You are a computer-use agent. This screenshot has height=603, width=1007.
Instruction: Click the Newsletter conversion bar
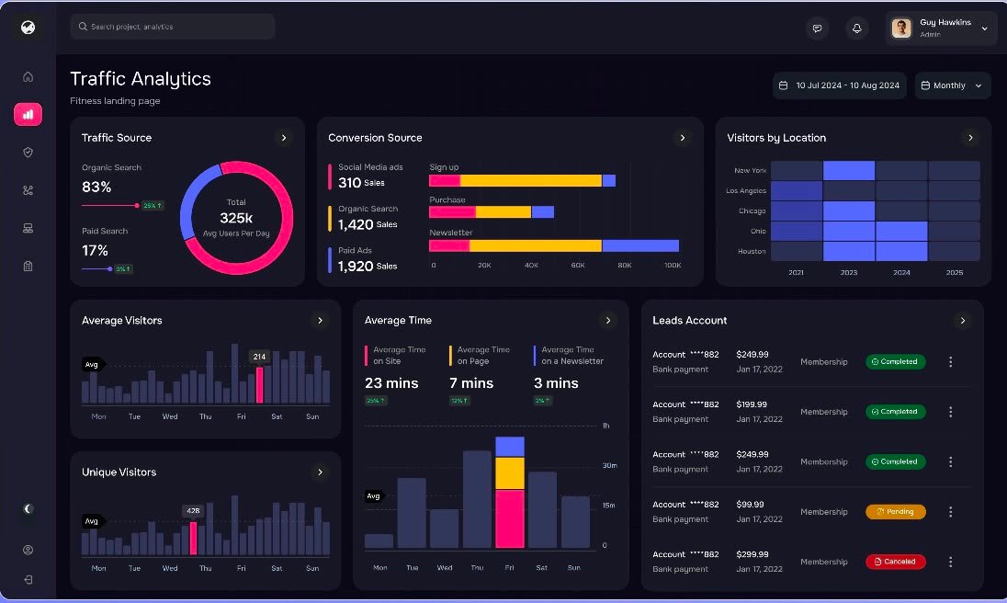pos(554,245)
